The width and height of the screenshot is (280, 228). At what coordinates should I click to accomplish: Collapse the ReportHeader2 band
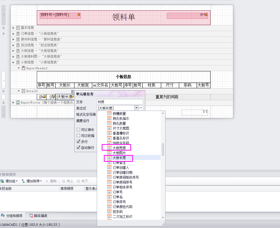19,68
